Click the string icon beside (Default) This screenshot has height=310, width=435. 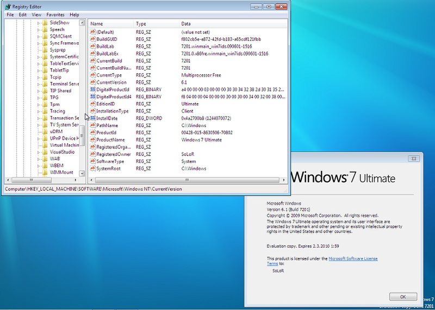click(92, 32)
